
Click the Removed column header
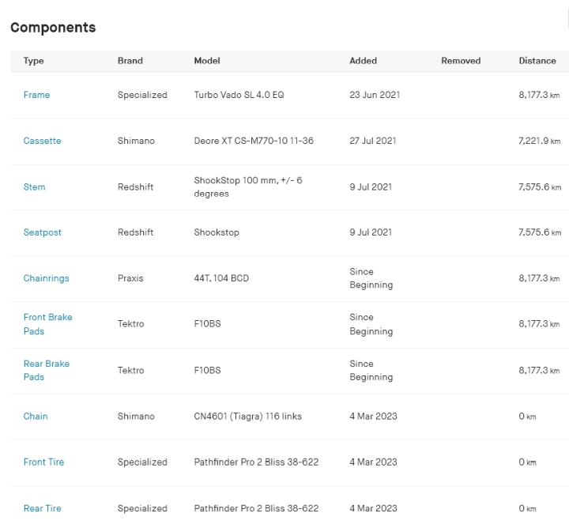tap(461, 61)
